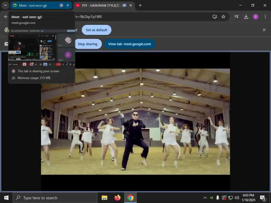The height and width of the screenshot is (203, 271).
Task: Click the Gangnam Style video player
Action: tap(135, 122)
